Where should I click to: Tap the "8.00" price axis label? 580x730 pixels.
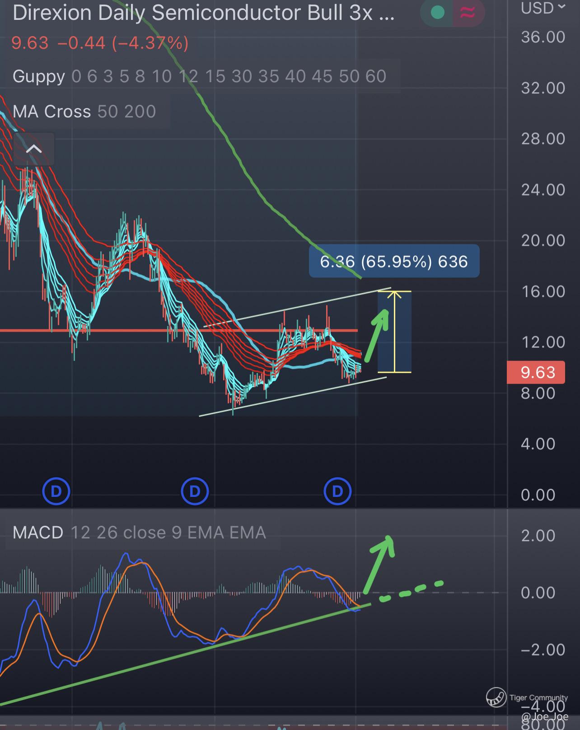pyautogui.click(x=538, y=393)
